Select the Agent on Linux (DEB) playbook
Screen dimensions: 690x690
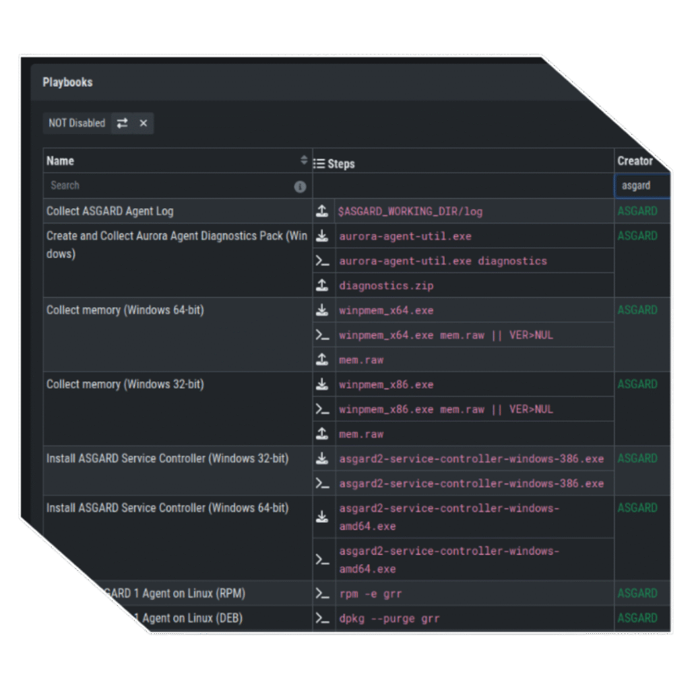pyautogui.click(x=189, y=619)
